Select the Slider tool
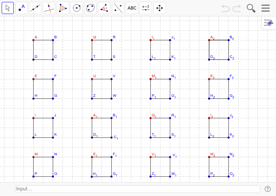 point(145,8)
